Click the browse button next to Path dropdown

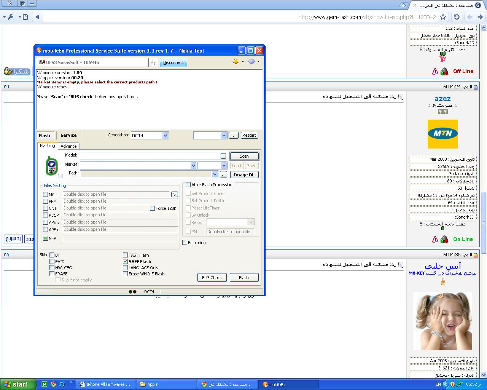pyautogui.click(x=223, y=174)
